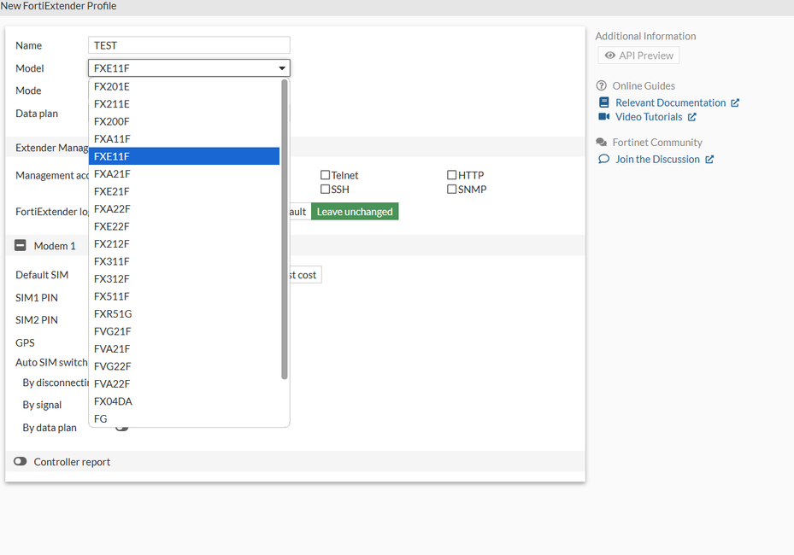
Task: Click the Name field containing TEST
Action: coord(189,45)
